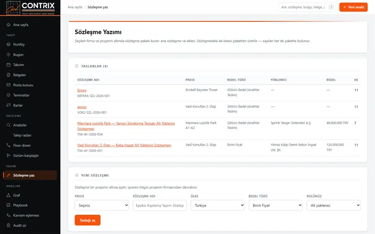This screenshot has height=234, width=375.
Task: Go to Flow-down in sidebar
Action: coord(22,146)
